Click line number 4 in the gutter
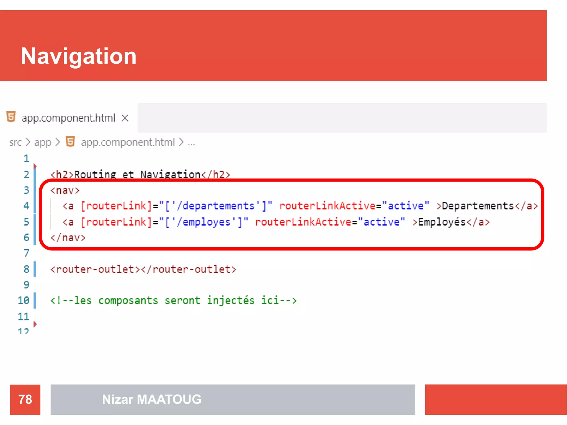The width and height of the screenshot is (567, 425). coord(26,206)
